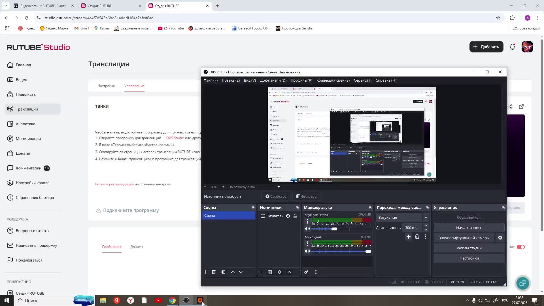Open OBS Studio link in instructions

[175, 138]
